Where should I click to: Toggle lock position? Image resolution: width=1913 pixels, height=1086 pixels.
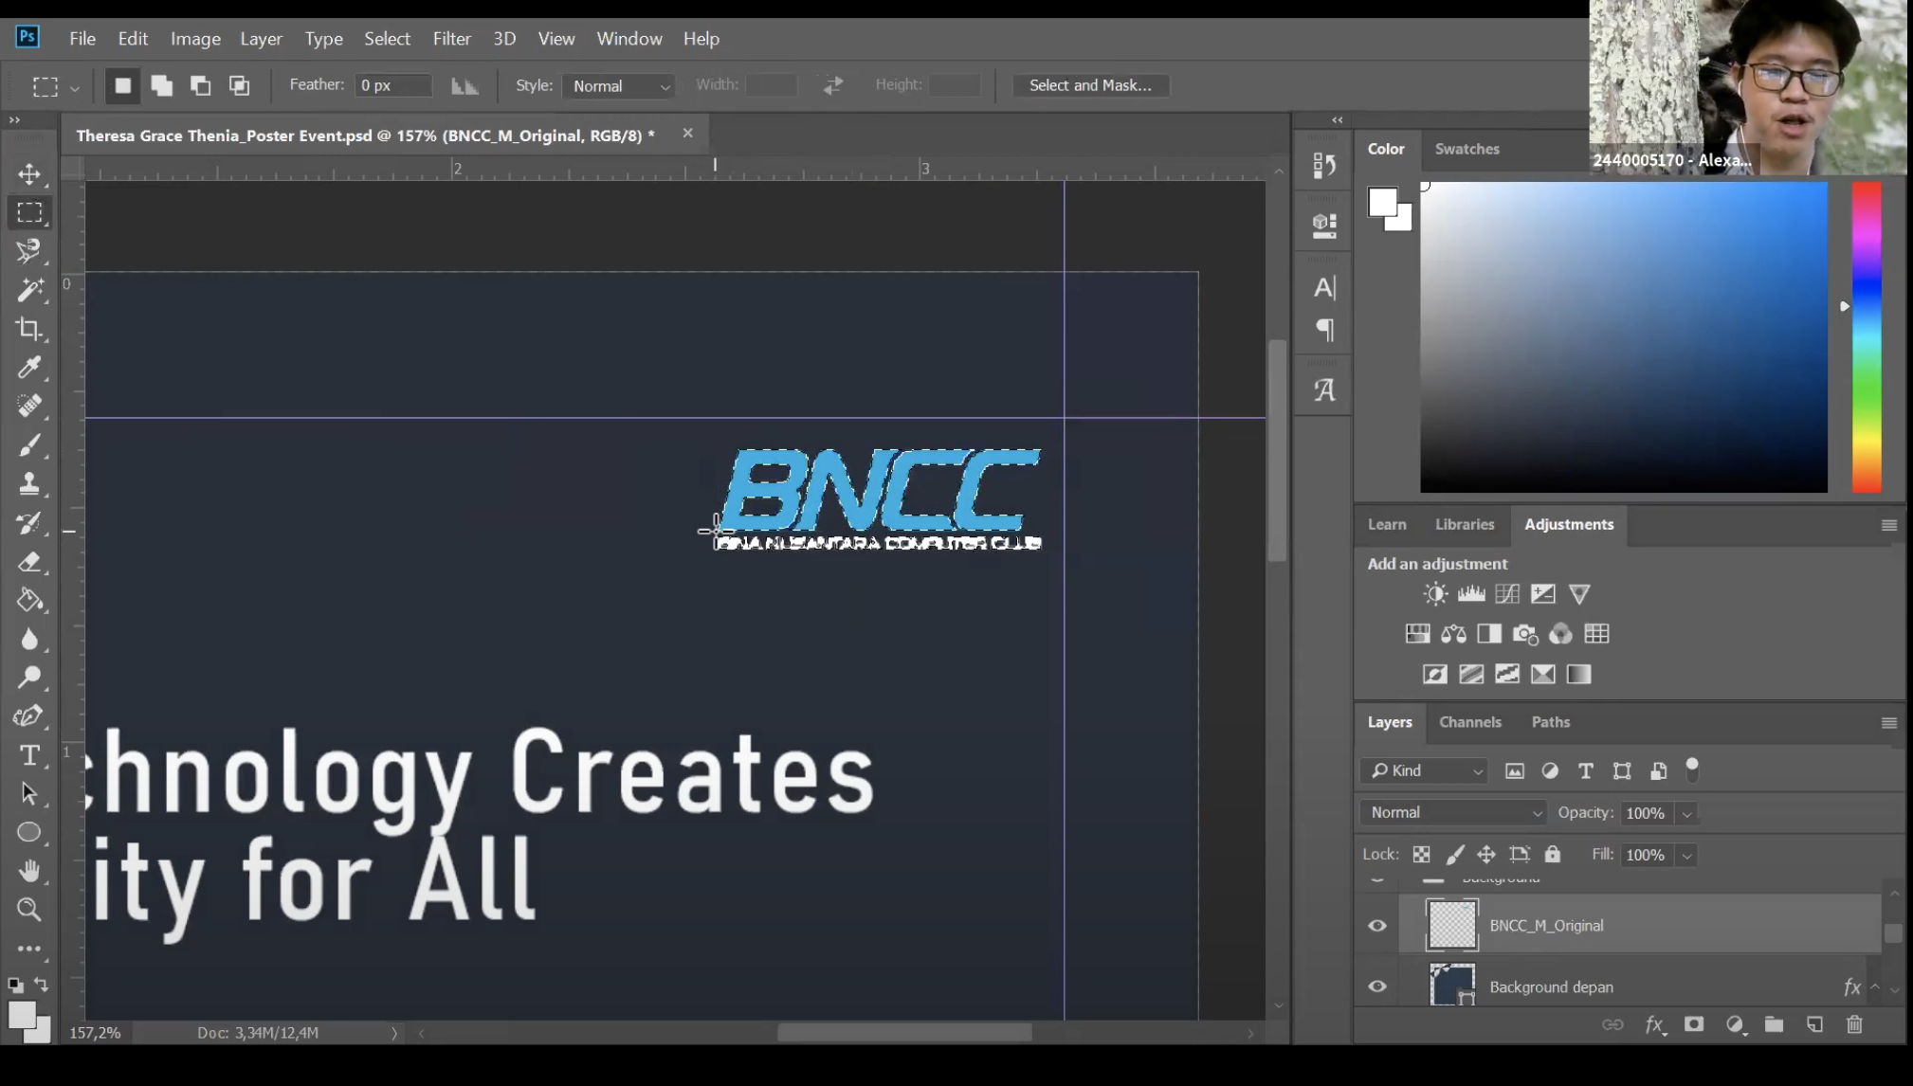coord(1486,854)
